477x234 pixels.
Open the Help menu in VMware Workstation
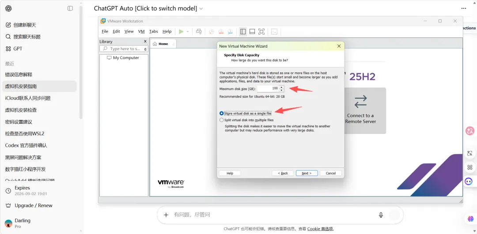(x=167, y=31)
